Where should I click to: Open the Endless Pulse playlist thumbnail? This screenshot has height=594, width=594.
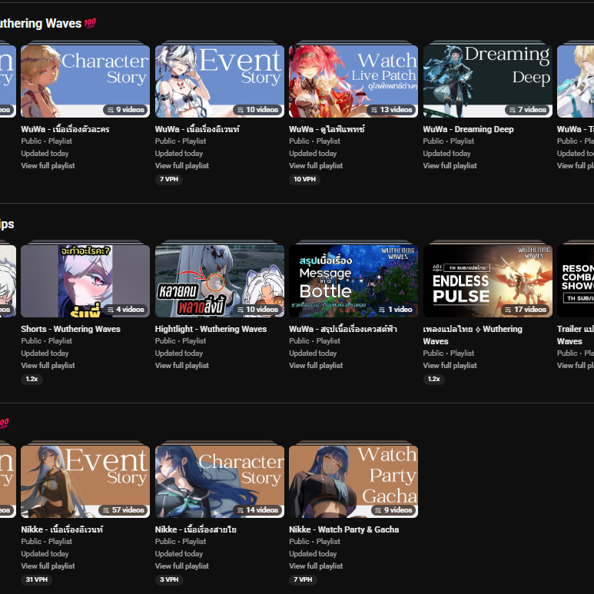487,281
